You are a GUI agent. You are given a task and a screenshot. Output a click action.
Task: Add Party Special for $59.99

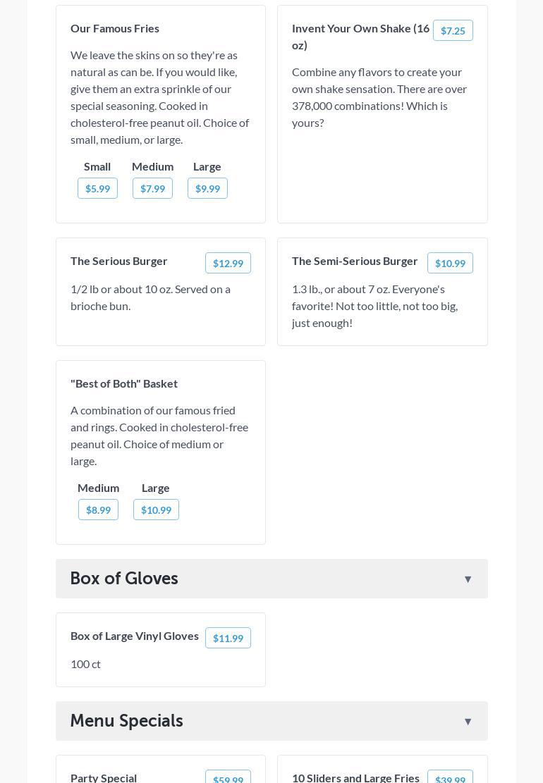228,778
